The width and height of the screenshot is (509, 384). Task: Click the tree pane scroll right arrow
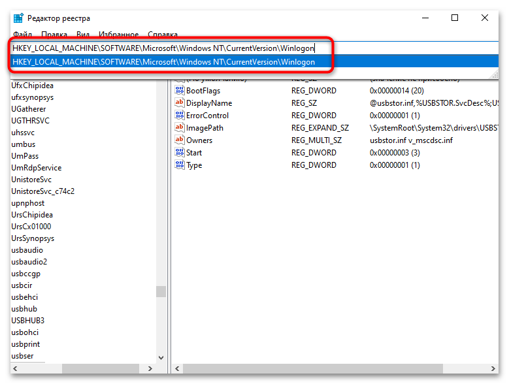(150, 368)
